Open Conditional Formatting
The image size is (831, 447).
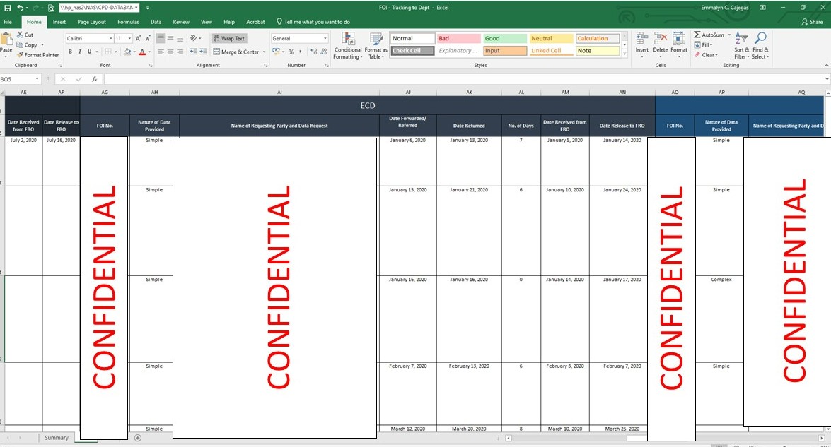tap(348, 46)
